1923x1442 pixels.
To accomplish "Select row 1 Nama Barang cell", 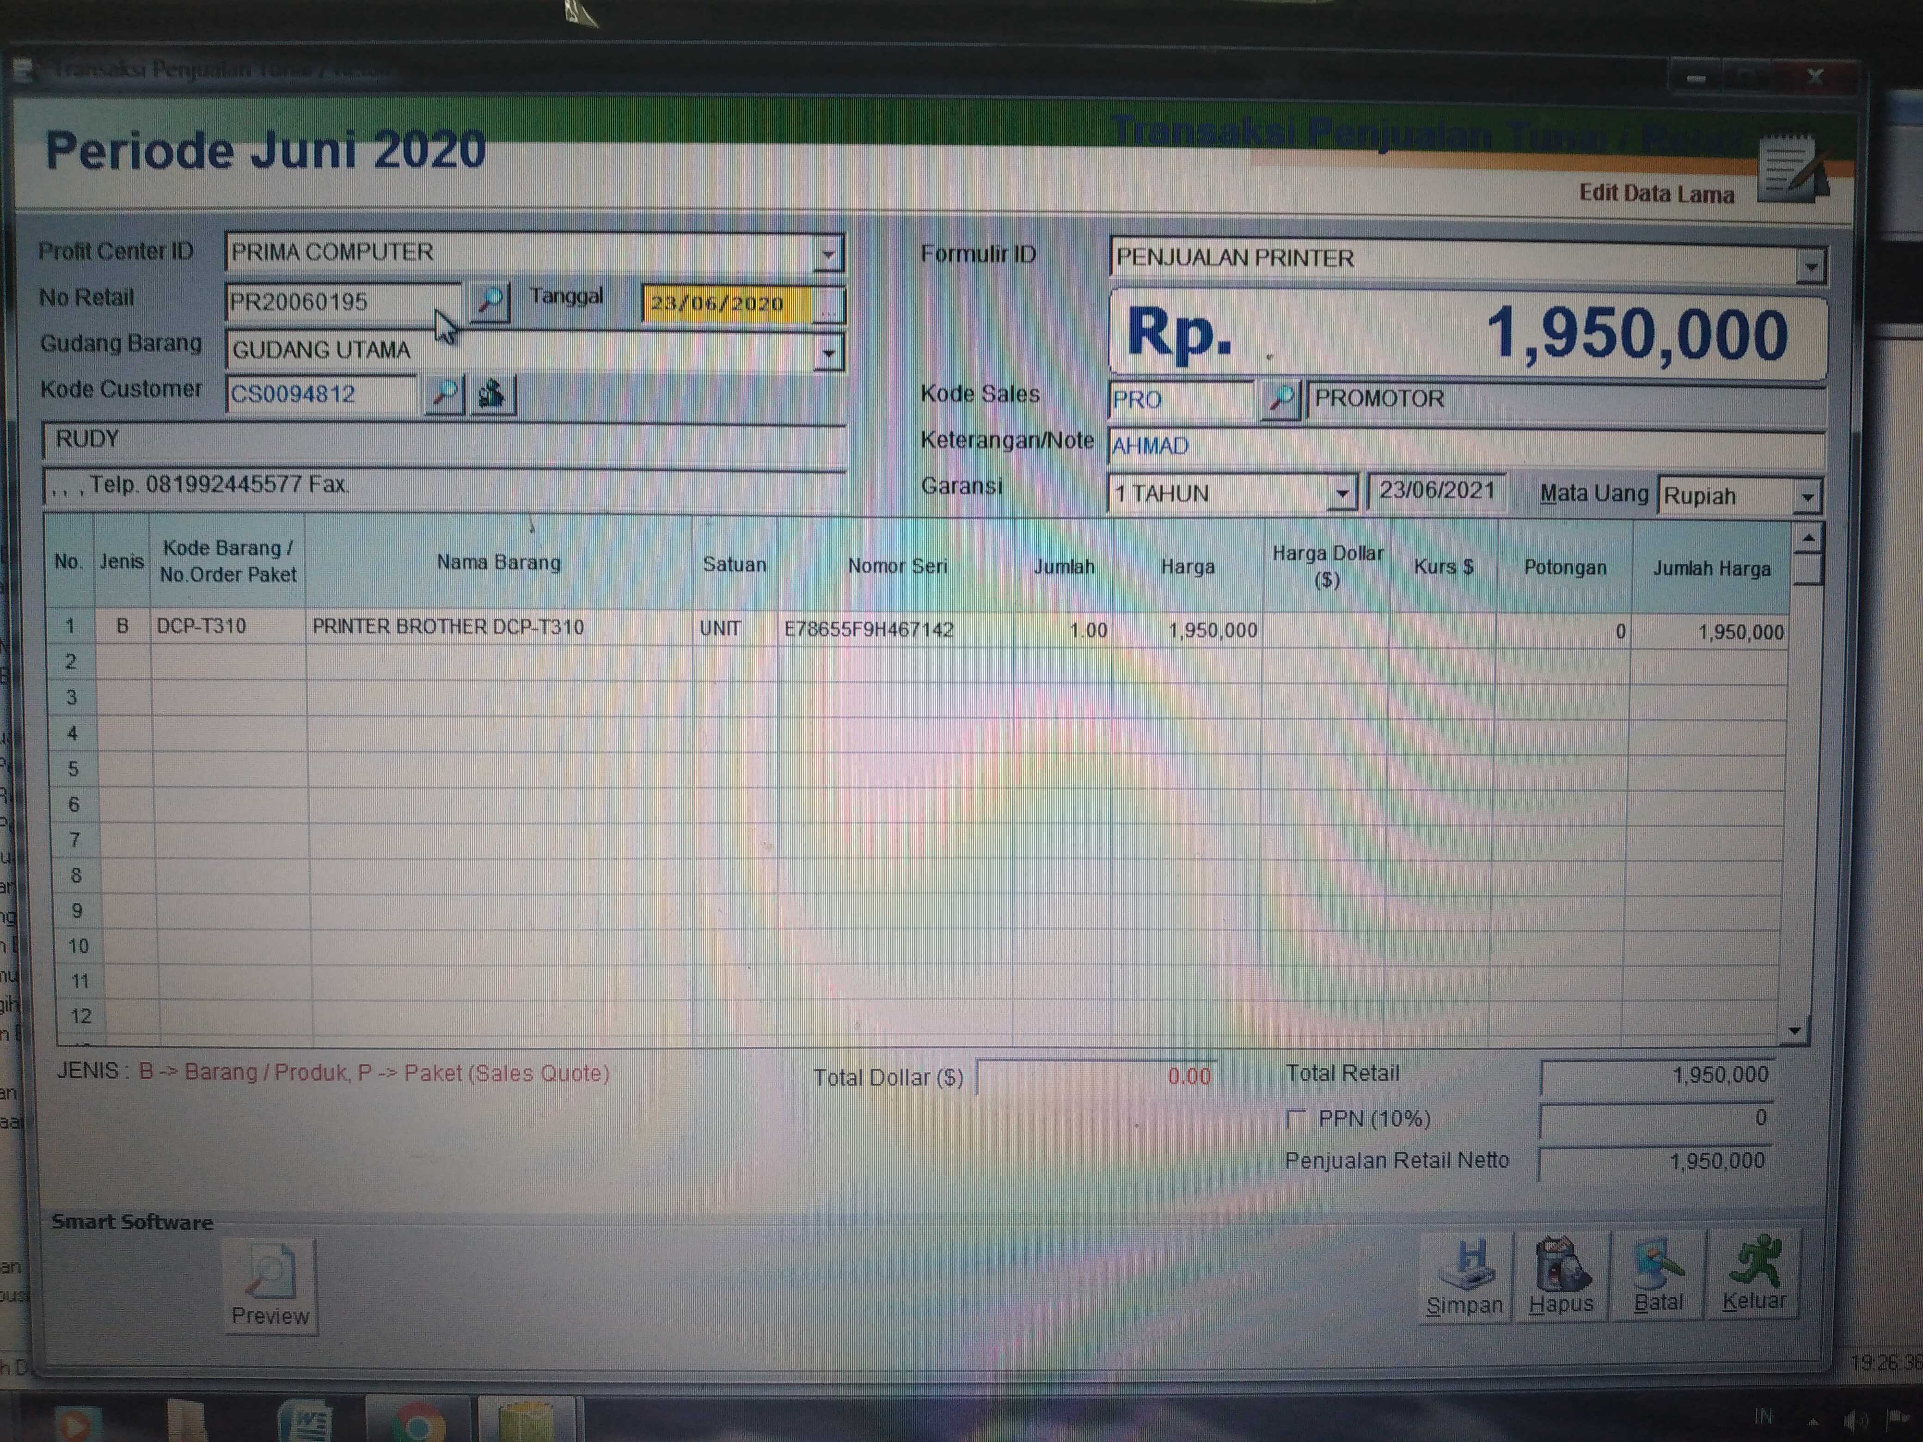I will click(x=497, y=627).
